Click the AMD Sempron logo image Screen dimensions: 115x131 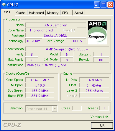[97, 33]
